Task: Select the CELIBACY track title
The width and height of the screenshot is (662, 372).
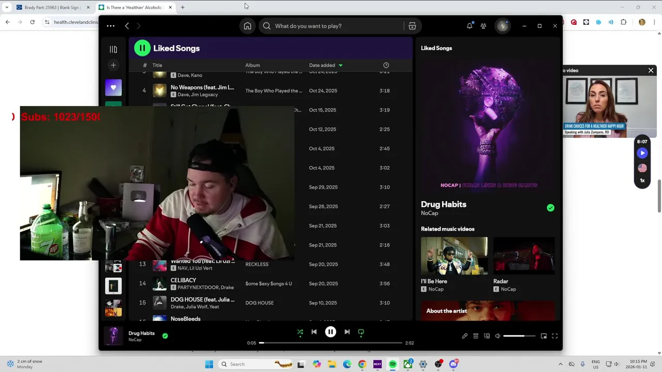Action: [183, 280]
